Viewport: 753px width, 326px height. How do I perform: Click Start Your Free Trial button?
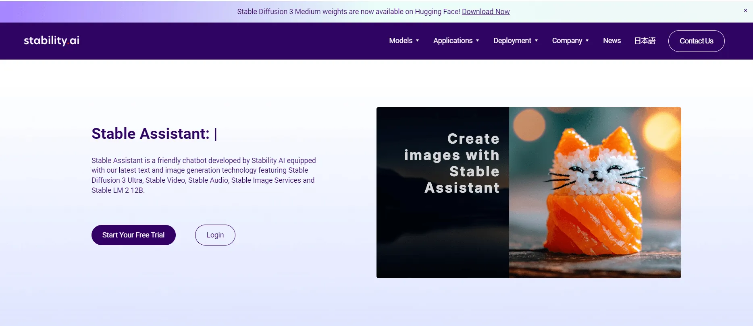click(133, 235)
